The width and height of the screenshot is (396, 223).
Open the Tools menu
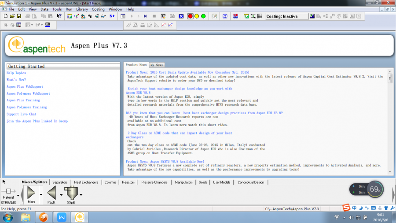tap(57, 9)
